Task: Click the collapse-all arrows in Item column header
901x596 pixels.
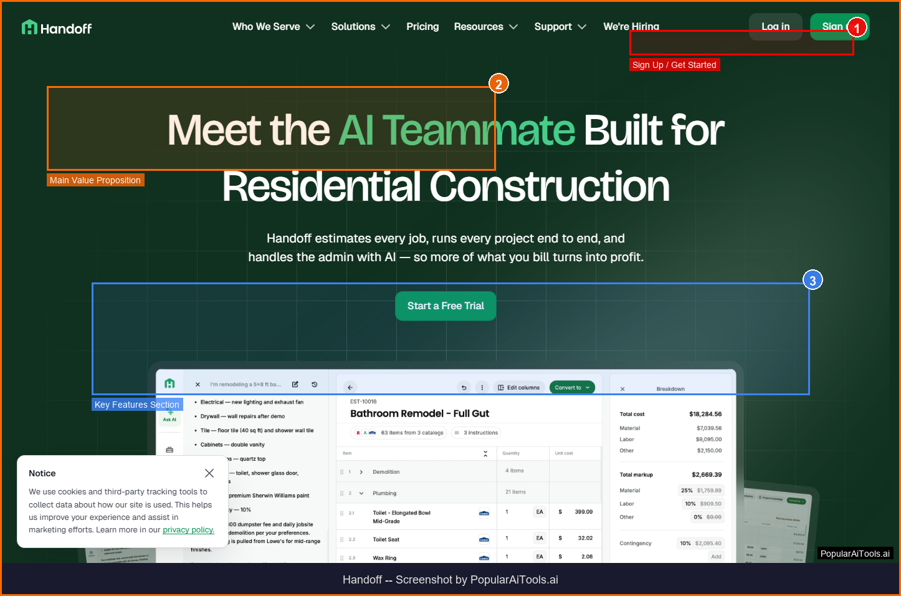Action: pyautogui.click(x=485, y=454)
